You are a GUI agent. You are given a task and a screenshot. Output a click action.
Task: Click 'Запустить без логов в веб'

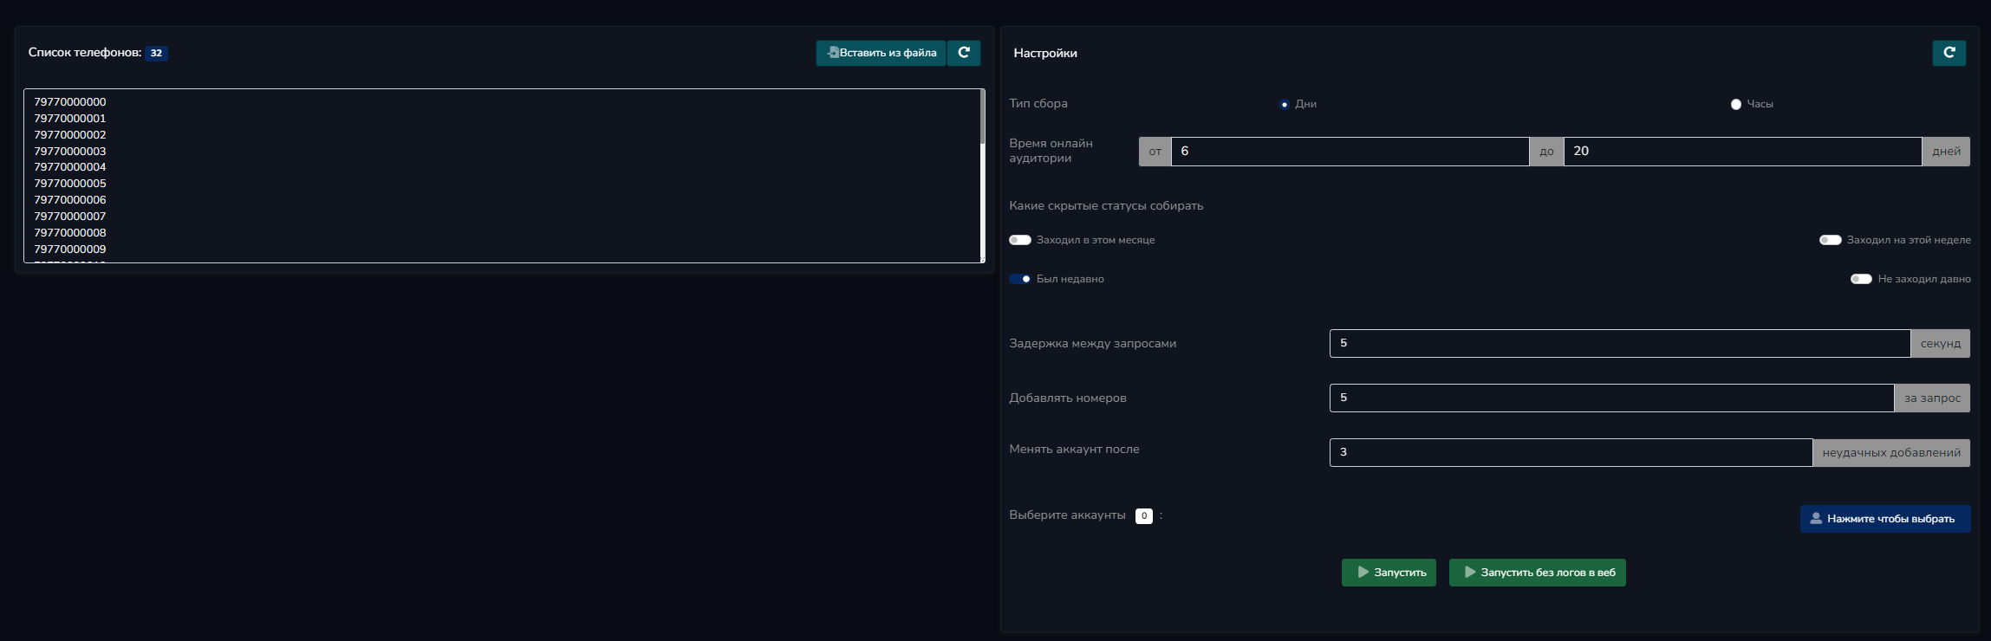(1537, 573)
